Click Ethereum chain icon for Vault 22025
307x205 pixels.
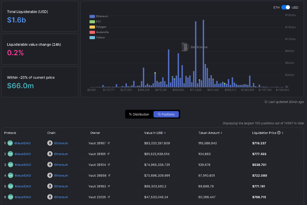point(50,197)
